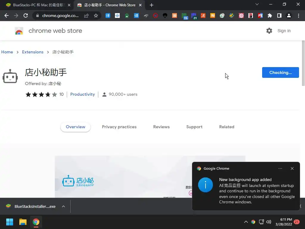Dismiss the Google Chrome notification

click(292, 168)
